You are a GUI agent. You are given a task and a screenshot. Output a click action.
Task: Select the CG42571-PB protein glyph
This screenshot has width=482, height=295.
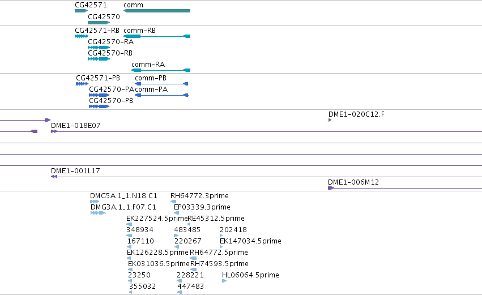[82, 84]
